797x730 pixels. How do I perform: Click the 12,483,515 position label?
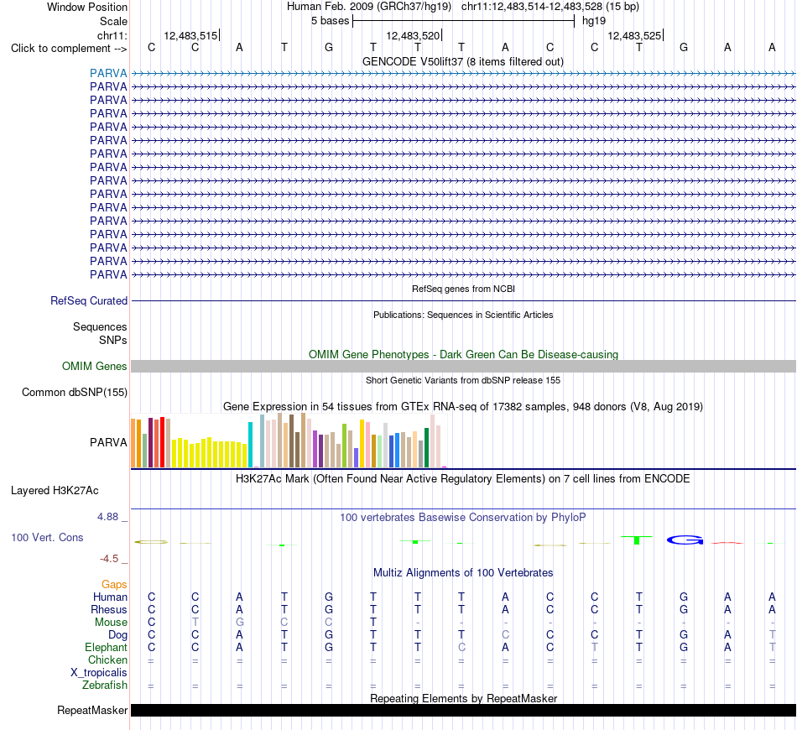click(190, 35)
